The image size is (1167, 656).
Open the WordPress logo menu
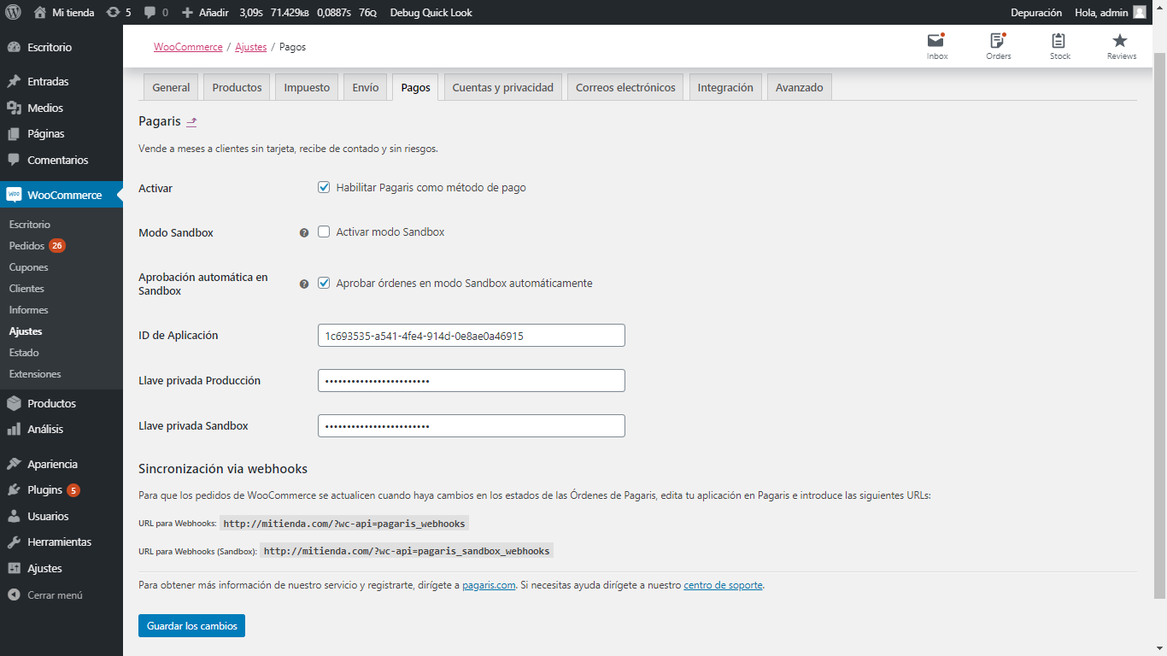[x=13, y=13]
